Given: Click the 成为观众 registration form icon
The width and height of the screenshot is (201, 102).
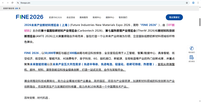Looking at the screenshot, I should [191, 57].
